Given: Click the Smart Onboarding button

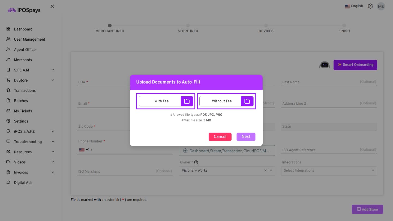Looking at the screenshot, I should pos(355,65).
